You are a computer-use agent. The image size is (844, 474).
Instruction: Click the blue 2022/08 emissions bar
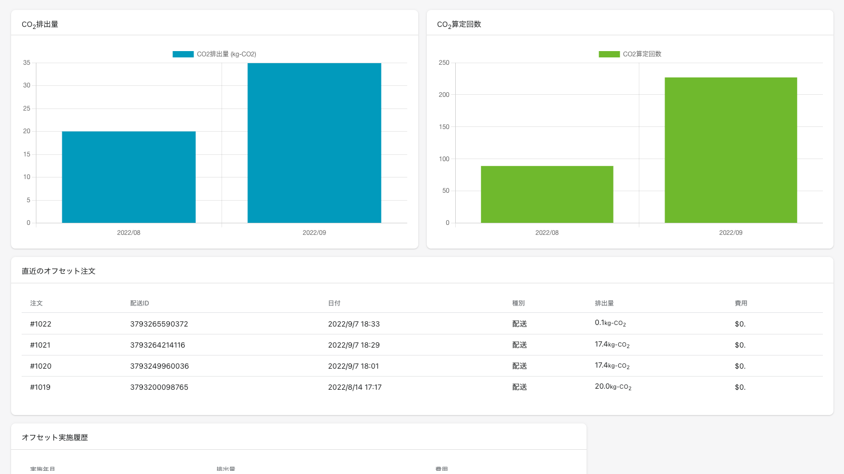pyautogui.click(x=129, y=177)
